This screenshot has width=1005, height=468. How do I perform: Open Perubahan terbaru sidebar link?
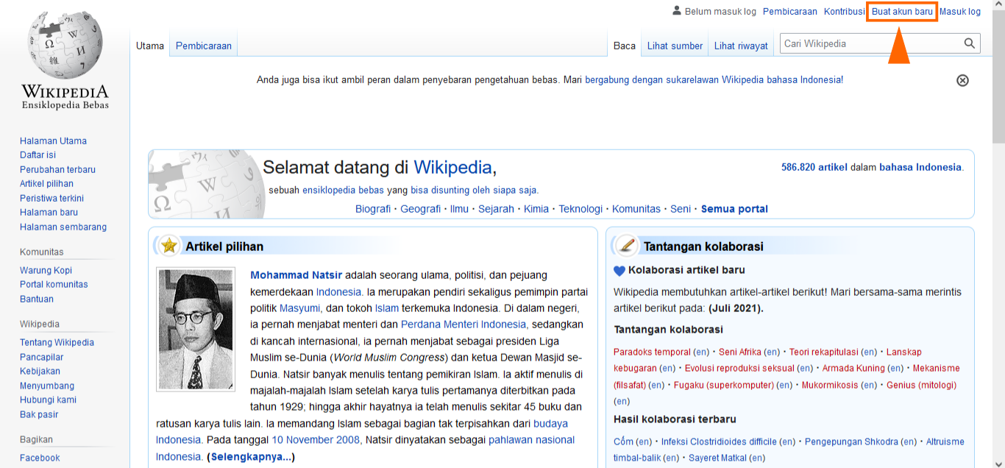[x=57, y=169]
